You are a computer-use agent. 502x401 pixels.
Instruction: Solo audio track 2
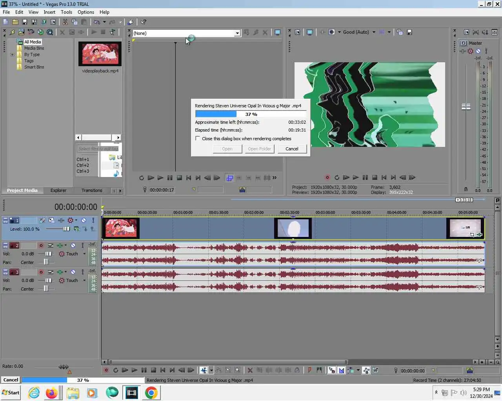(x=82, y=246)
